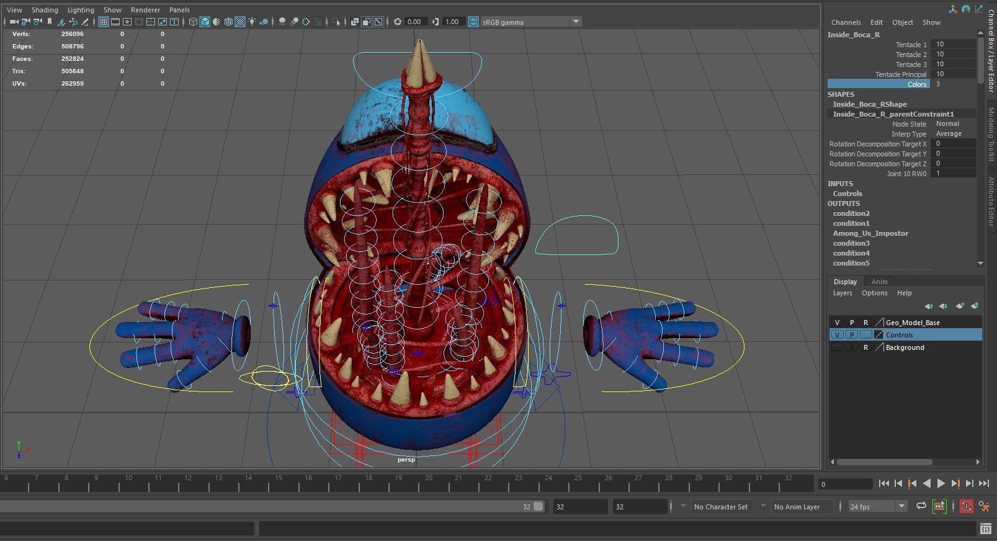The height and width of the screenshot is (541, 997).
Task: Toggle the Shadows icon
Action: 264,22
